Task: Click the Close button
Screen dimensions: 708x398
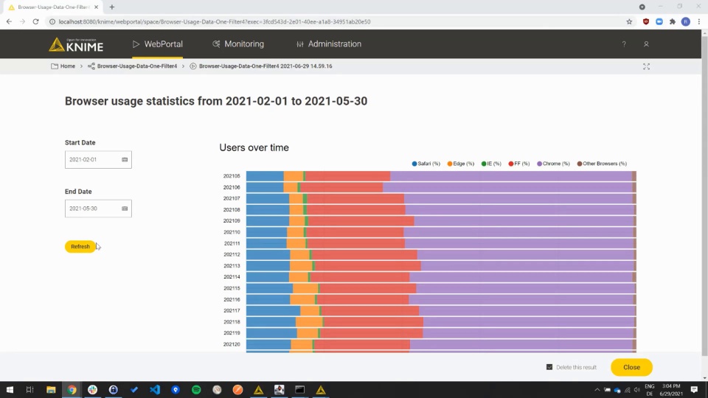Action: 631,367
